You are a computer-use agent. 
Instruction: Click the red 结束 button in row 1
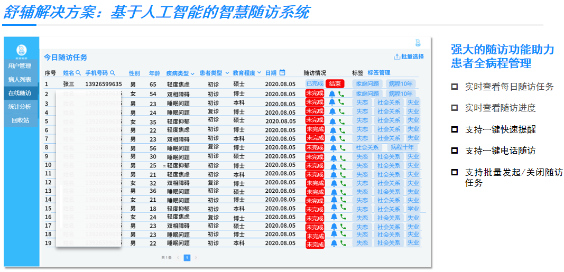pyautogui.click(x=335, y=83)
